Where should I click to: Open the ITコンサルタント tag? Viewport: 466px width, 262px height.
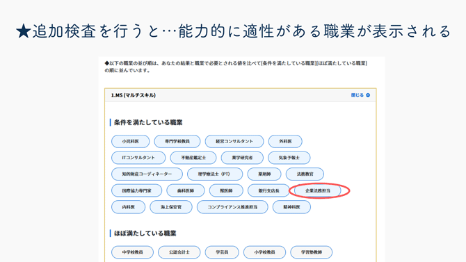pos(138,158)
